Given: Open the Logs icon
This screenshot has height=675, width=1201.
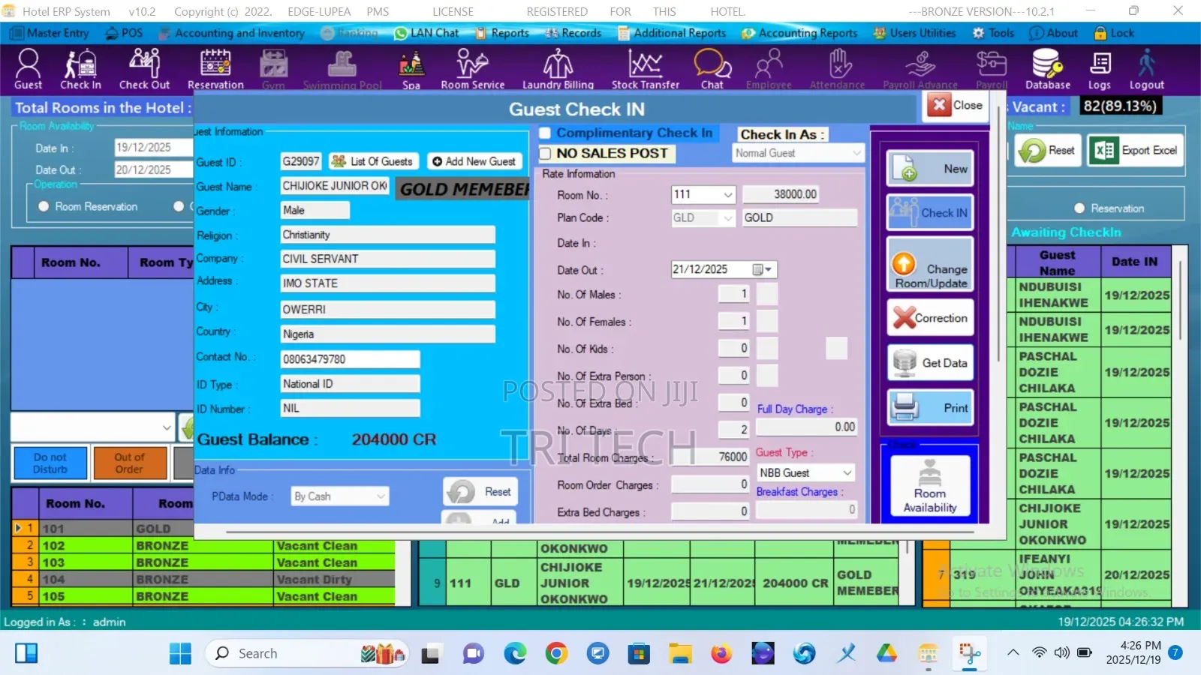Looking at the screenshot, I should 1100,69.
